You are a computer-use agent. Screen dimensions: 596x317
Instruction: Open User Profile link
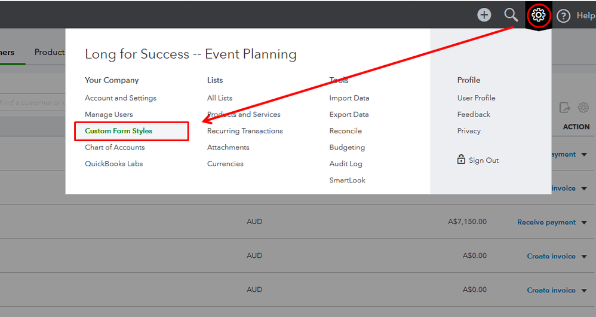tap(477, 98)
